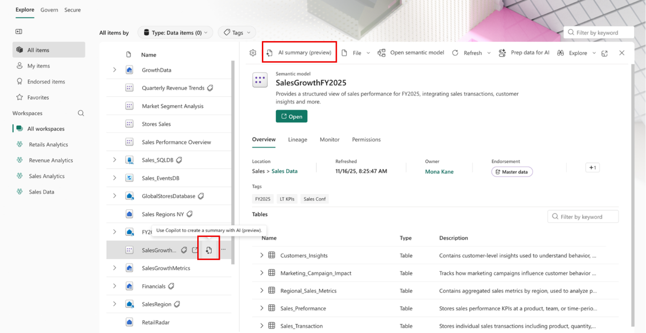
Task: Open SalesGrowth in a new tab via its icon
Action: (x=195, y=249)
